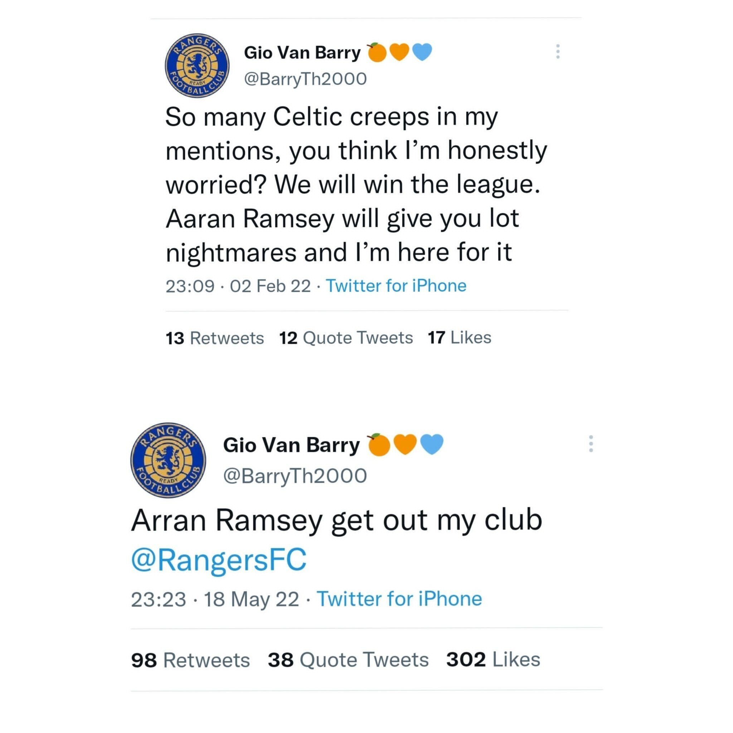Screen dimensions: 733x733
Task: Open the second tweet's three-dot menu
Action: (x=591, y=443)
